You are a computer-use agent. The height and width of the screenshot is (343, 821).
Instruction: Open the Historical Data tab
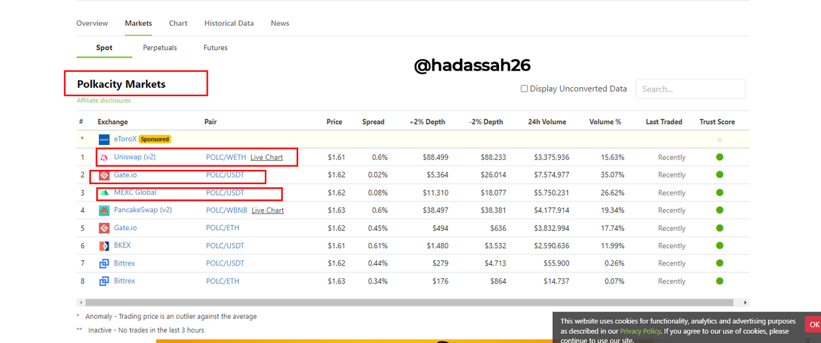(x=229, y=23)
